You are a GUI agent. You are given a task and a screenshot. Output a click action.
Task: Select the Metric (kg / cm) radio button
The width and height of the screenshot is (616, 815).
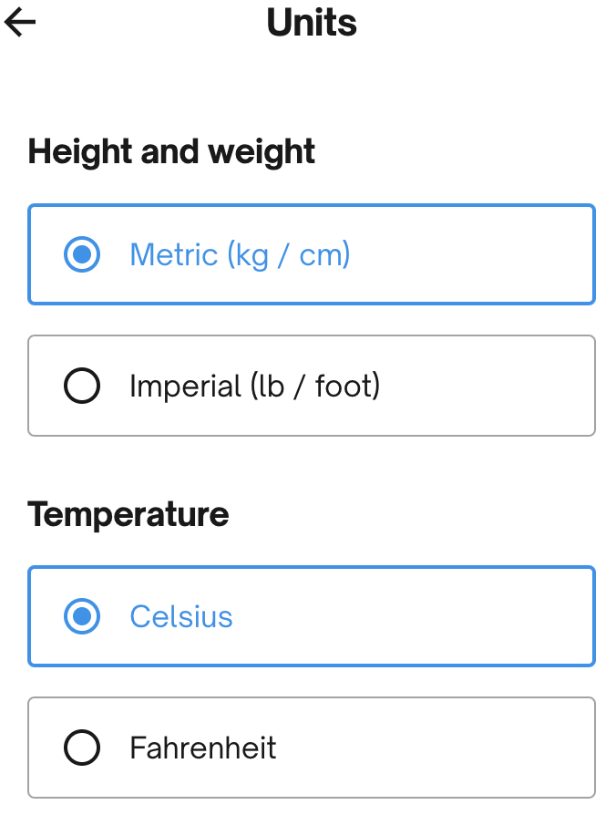coord(82,254)
